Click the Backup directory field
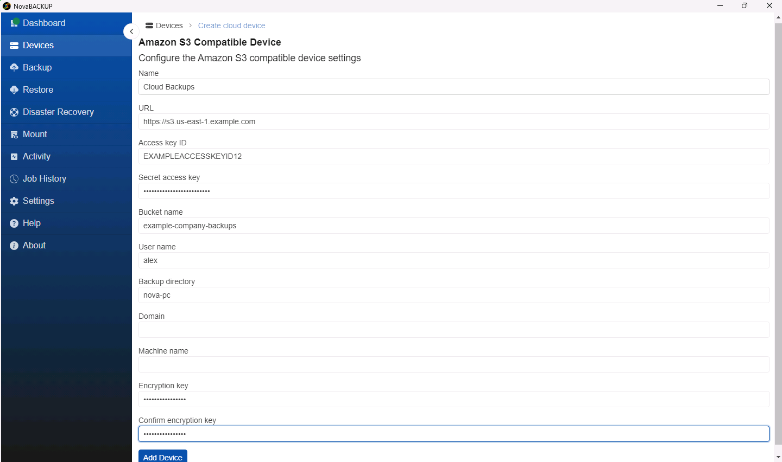 [454, 295]
